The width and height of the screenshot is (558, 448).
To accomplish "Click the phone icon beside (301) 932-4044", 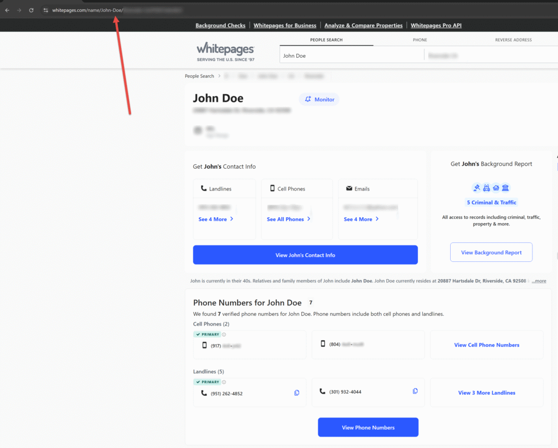I will 323,391.
